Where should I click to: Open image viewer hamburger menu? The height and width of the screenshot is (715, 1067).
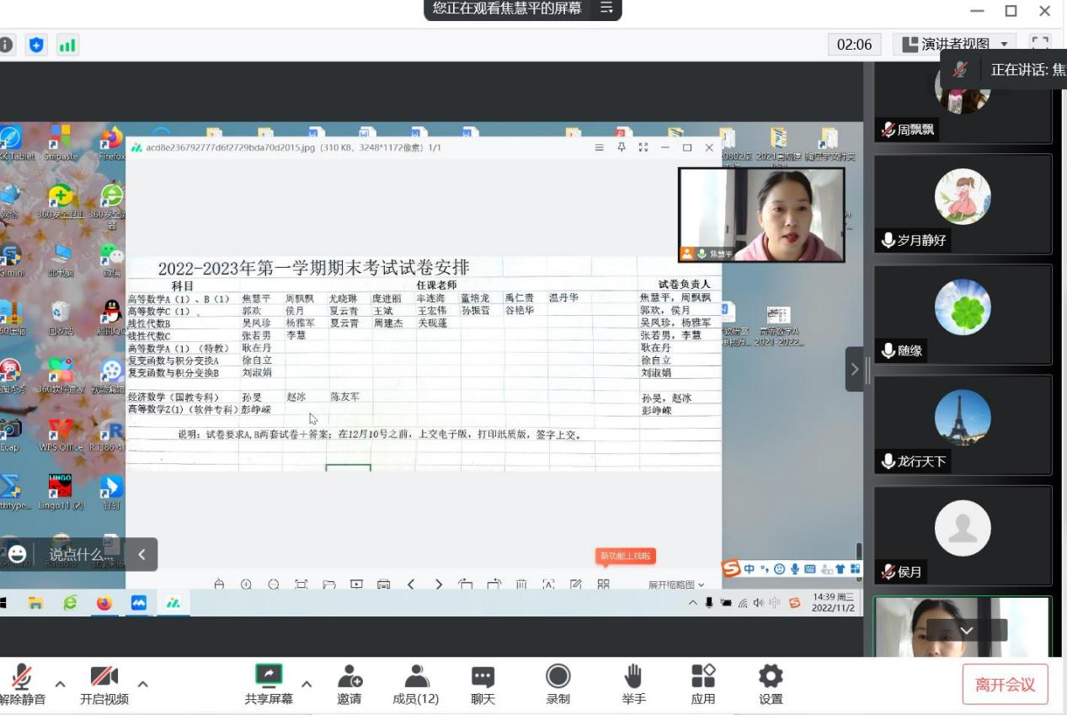[600, 147]
